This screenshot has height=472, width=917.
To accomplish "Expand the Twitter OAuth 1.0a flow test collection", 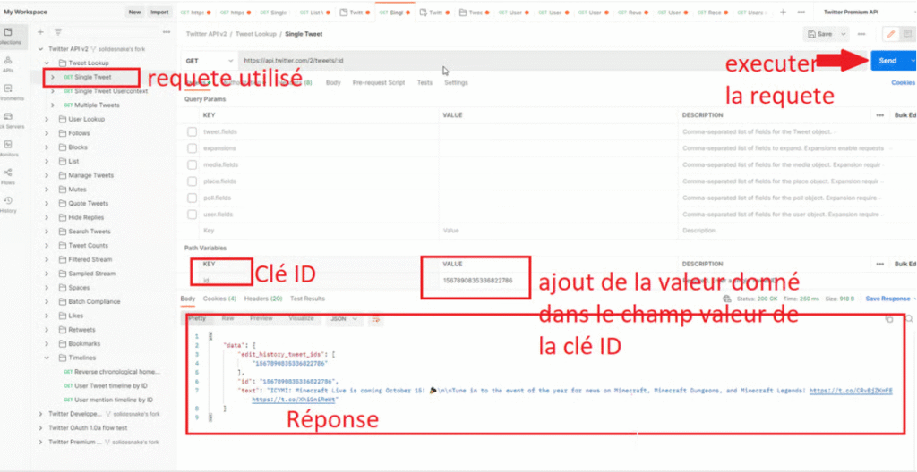I will [40, 427].
